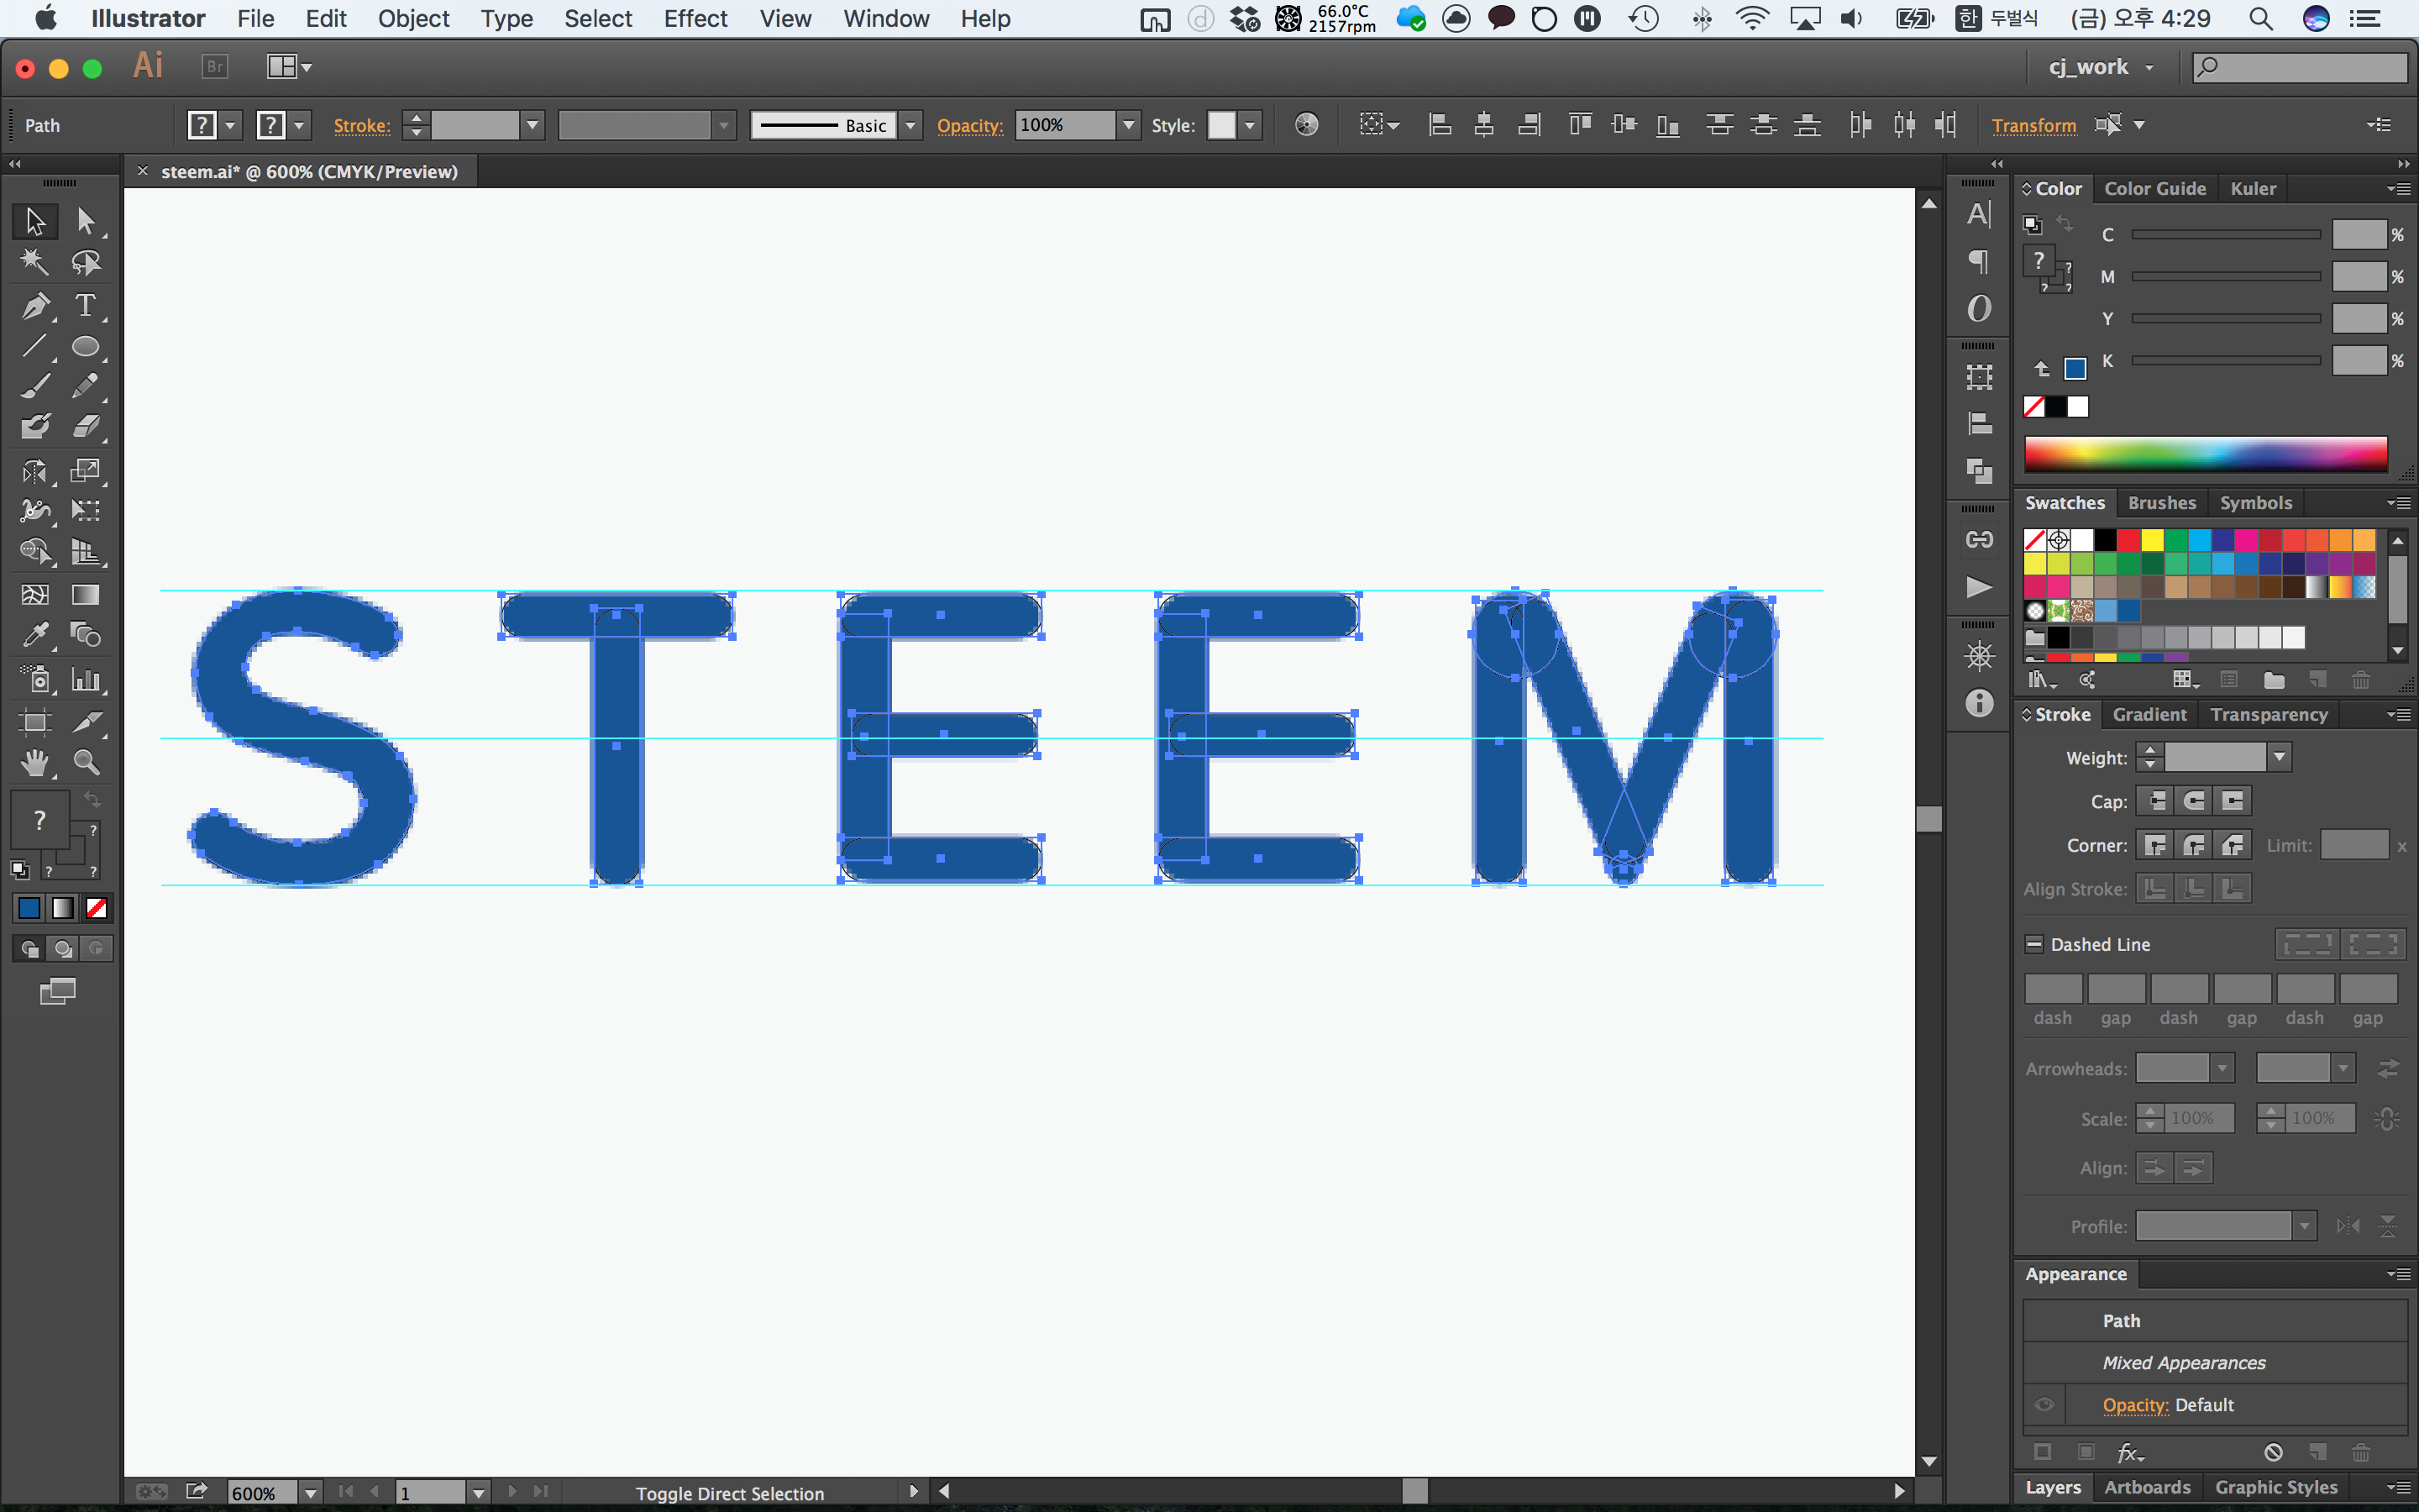Open the Character panel icon

(1978, 214)
